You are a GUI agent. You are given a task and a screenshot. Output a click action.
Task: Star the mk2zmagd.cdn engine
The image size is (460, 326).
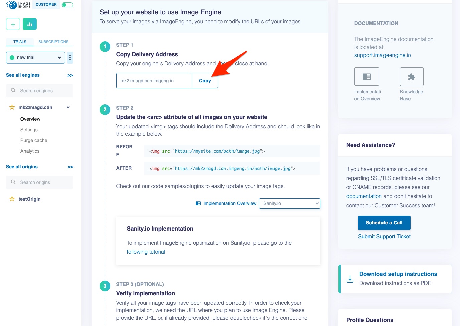click(12, 107)
